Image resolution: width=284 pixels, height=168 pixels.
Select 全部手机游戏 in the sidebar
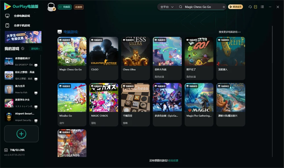tap(22, 25)
